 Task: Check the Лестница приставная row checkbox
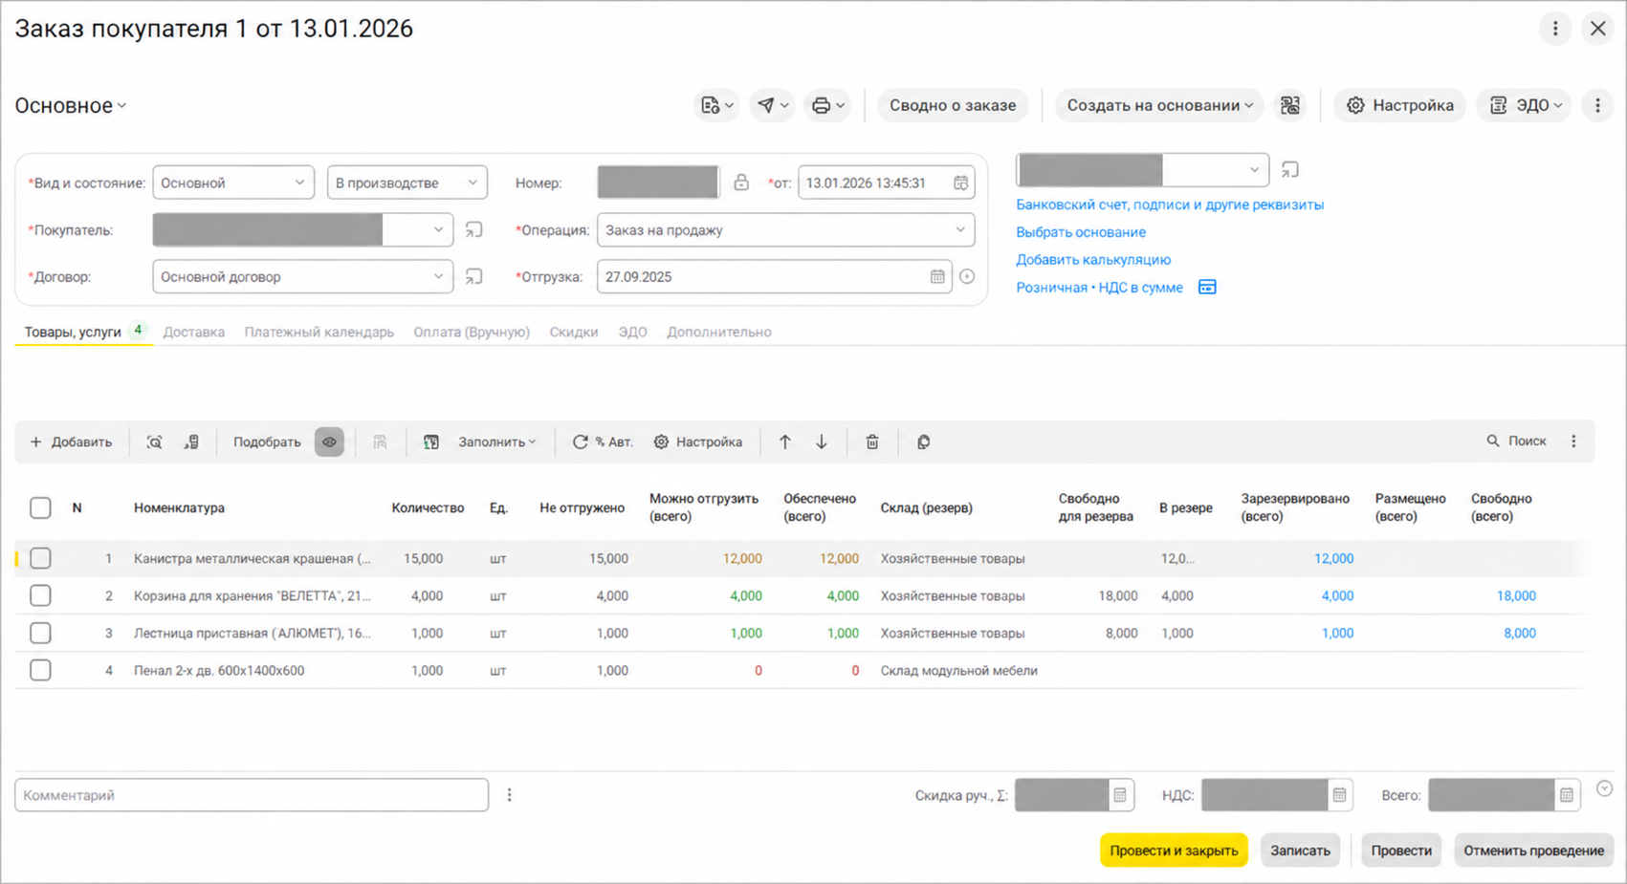point(40,633)
